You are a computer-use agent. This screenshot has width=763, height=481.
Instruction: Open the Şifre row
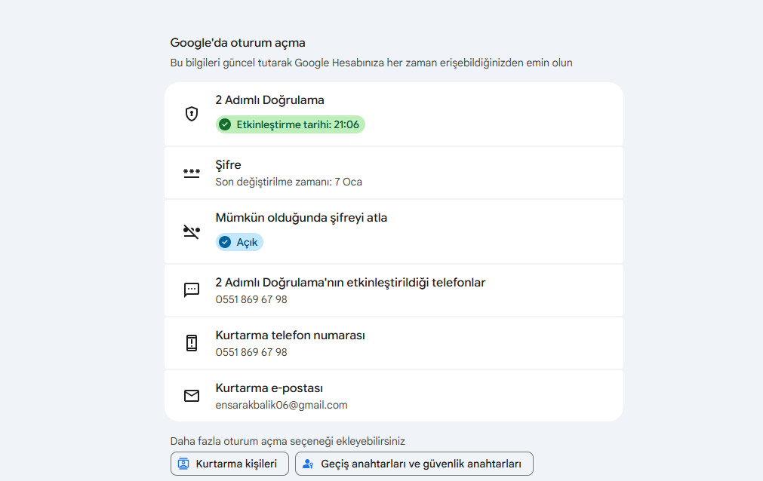[394, 173]
